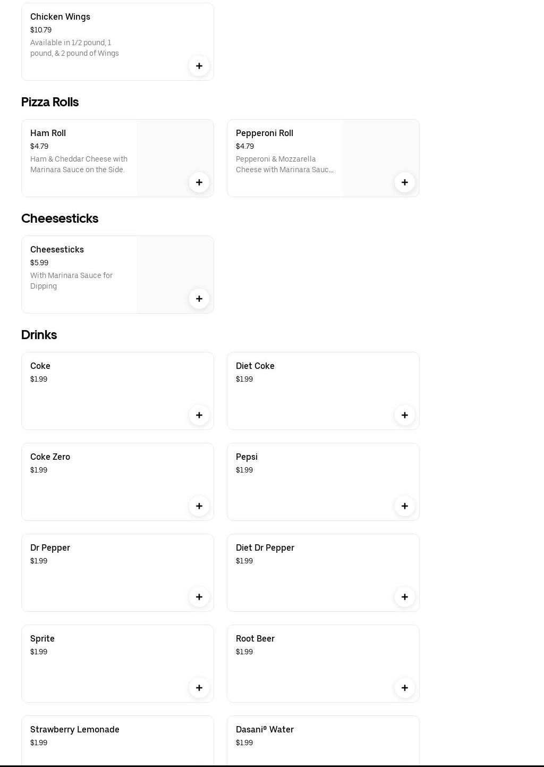
Task: Add Coke Zero to order
Action: 199,506
